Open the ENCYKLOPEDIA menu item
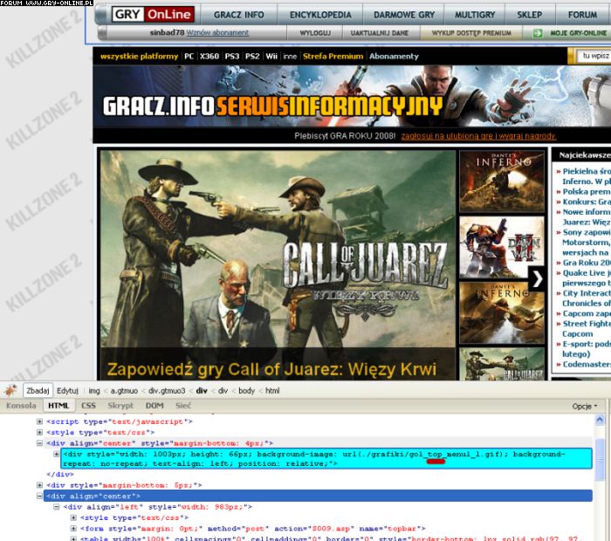Screen dimensions: 611x541 (320, 15)
